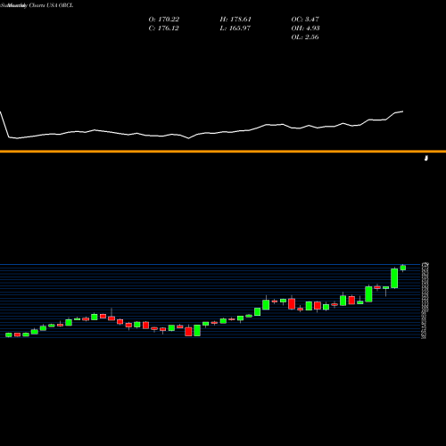Select the J month marker label
Screen dimensions: 446x446
tap(426, 158)
